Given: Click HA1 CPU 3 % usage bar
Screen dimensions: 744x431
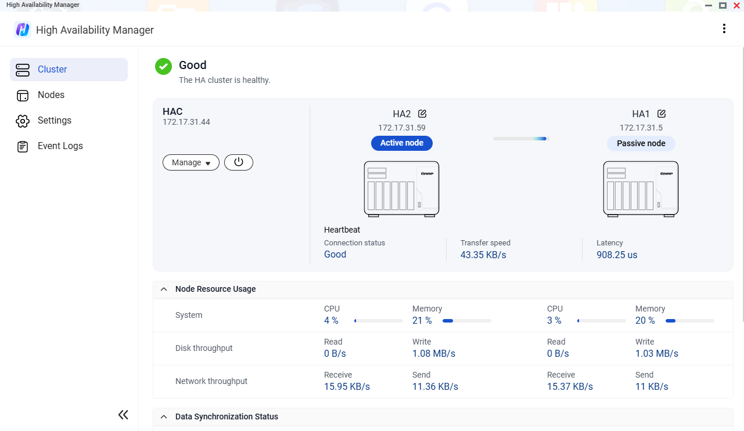Looking at the screenshot, I should coord(601,321).
